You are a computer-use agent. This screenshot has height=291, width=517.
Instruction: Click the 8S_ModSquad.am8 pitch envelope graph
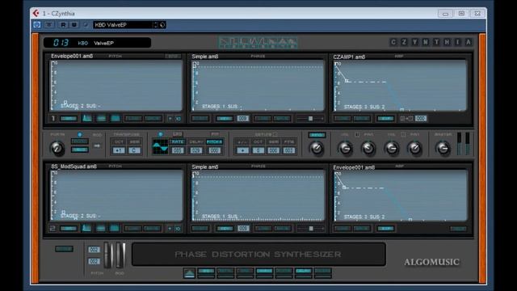pyautogui.click(x=116, y=196)
